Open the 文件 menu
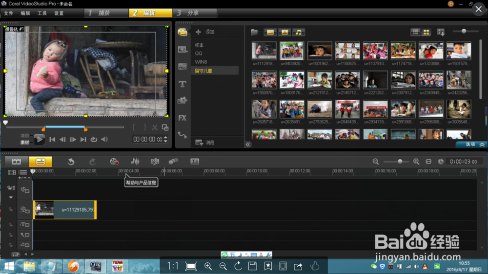The width and height of the screenshot is (488, 274). pyautogui.click(x=9, y=13)
